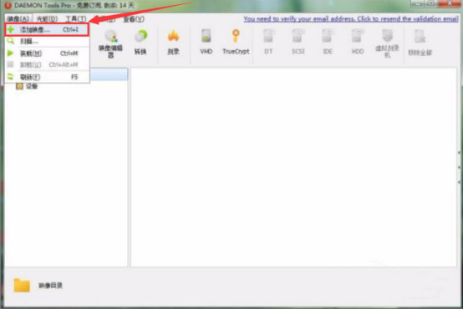Click the VHD toolbar icon

(206, 42)
